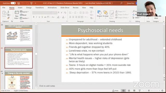The height and width of the screenshot is (93, 166).
Task: Start Slide Show from status bar icon
Action: [140, 91]
